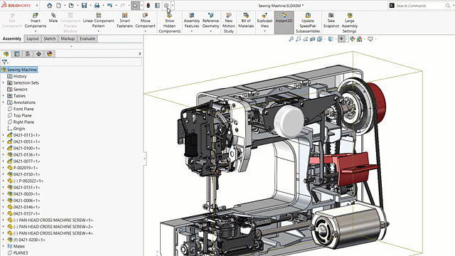Switch to the Evaluate tab

87,38
